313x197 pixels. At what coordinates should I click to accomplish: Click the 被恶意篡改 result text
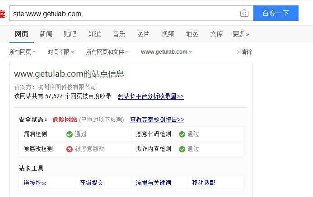coord(89,149)
